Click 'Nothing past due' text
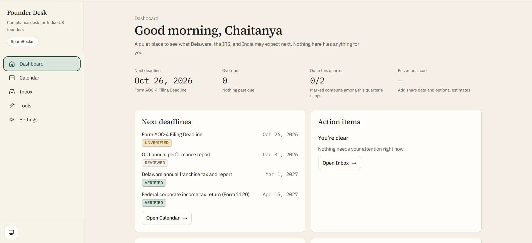The image size is (532, 243). point(238,90)
